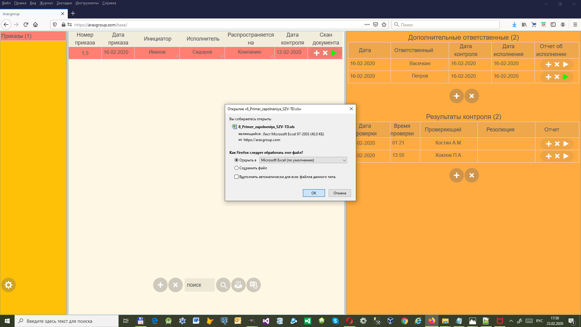Click plus icon in Костин А.М. row
The image size is (581, 327).
[549, 144]
